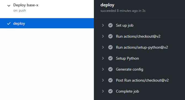Expand the Set up job step
This screenshot has width=185, height=100.
pos(103,25)
